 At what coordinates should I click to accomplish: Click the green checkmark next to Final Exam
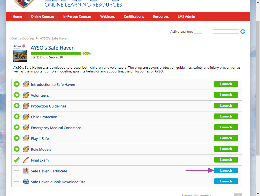16,160
